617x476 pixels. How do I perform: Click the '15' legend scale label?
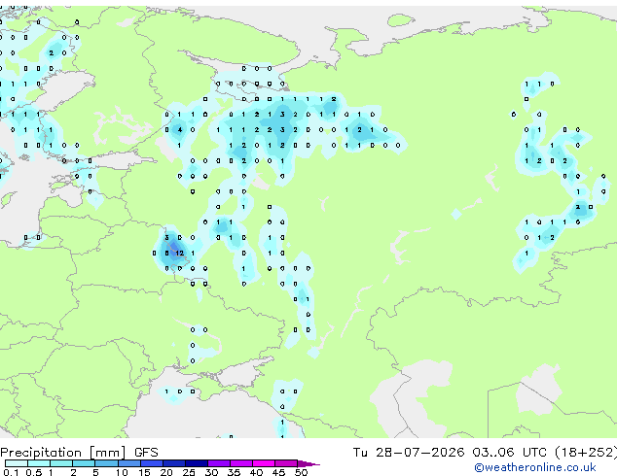(144, 472)
